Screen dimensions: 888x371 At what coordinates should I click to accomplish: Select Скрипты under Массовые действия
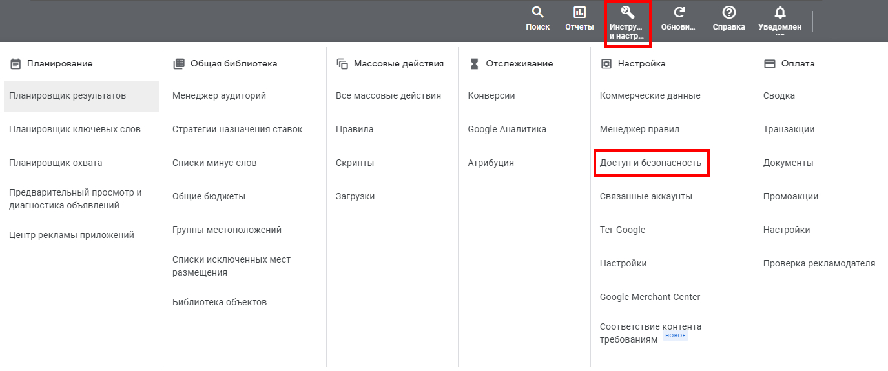tap(355, 163)
